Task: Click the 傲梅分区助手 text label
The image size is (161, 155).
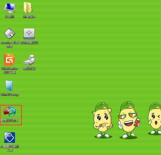Action: [x=10, y=120]
